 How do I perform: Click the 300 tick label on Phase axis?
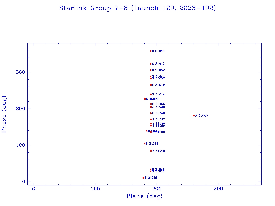[20, 72]
